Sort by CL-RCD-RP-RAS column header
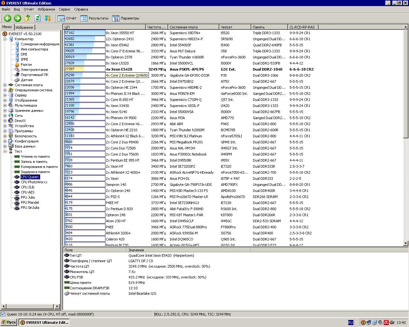 (x=303, y=27)
